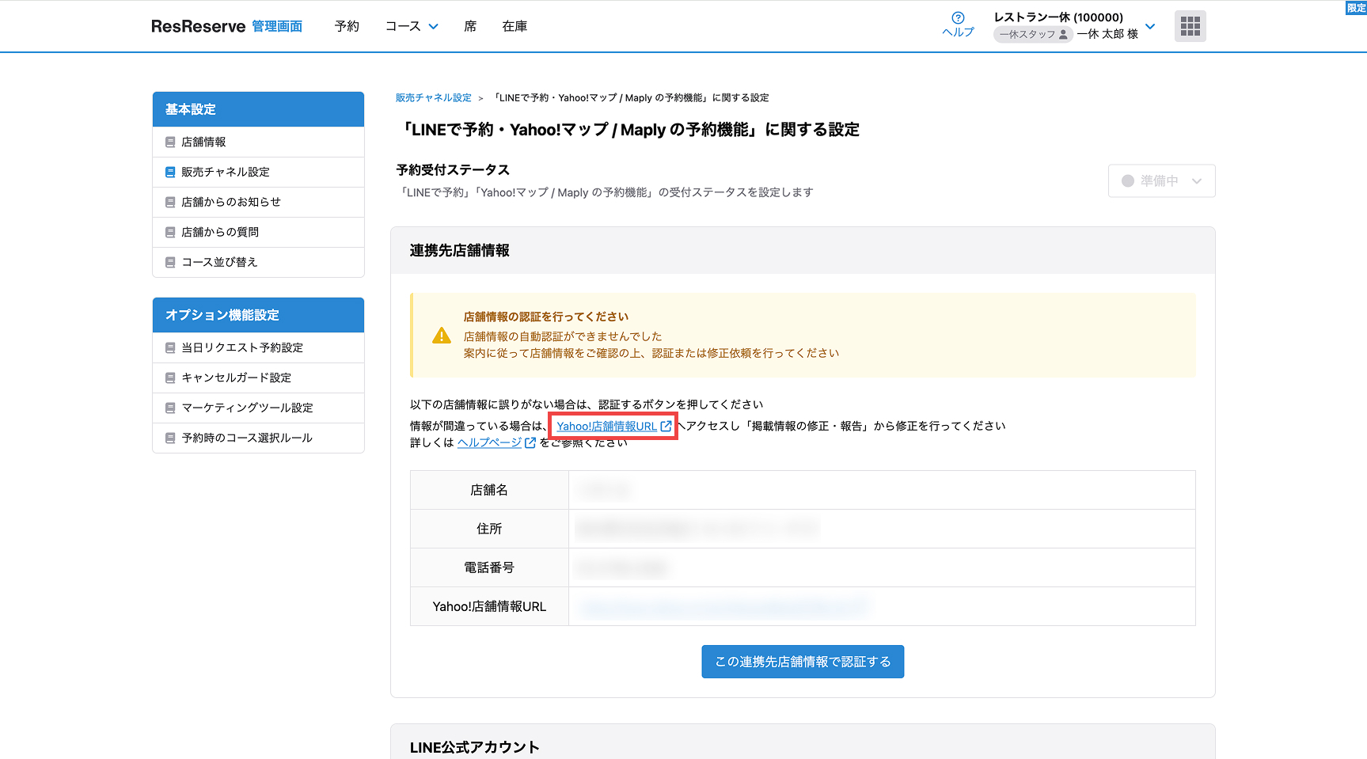Open 店舗からの質問 settings

pos(258,232)
